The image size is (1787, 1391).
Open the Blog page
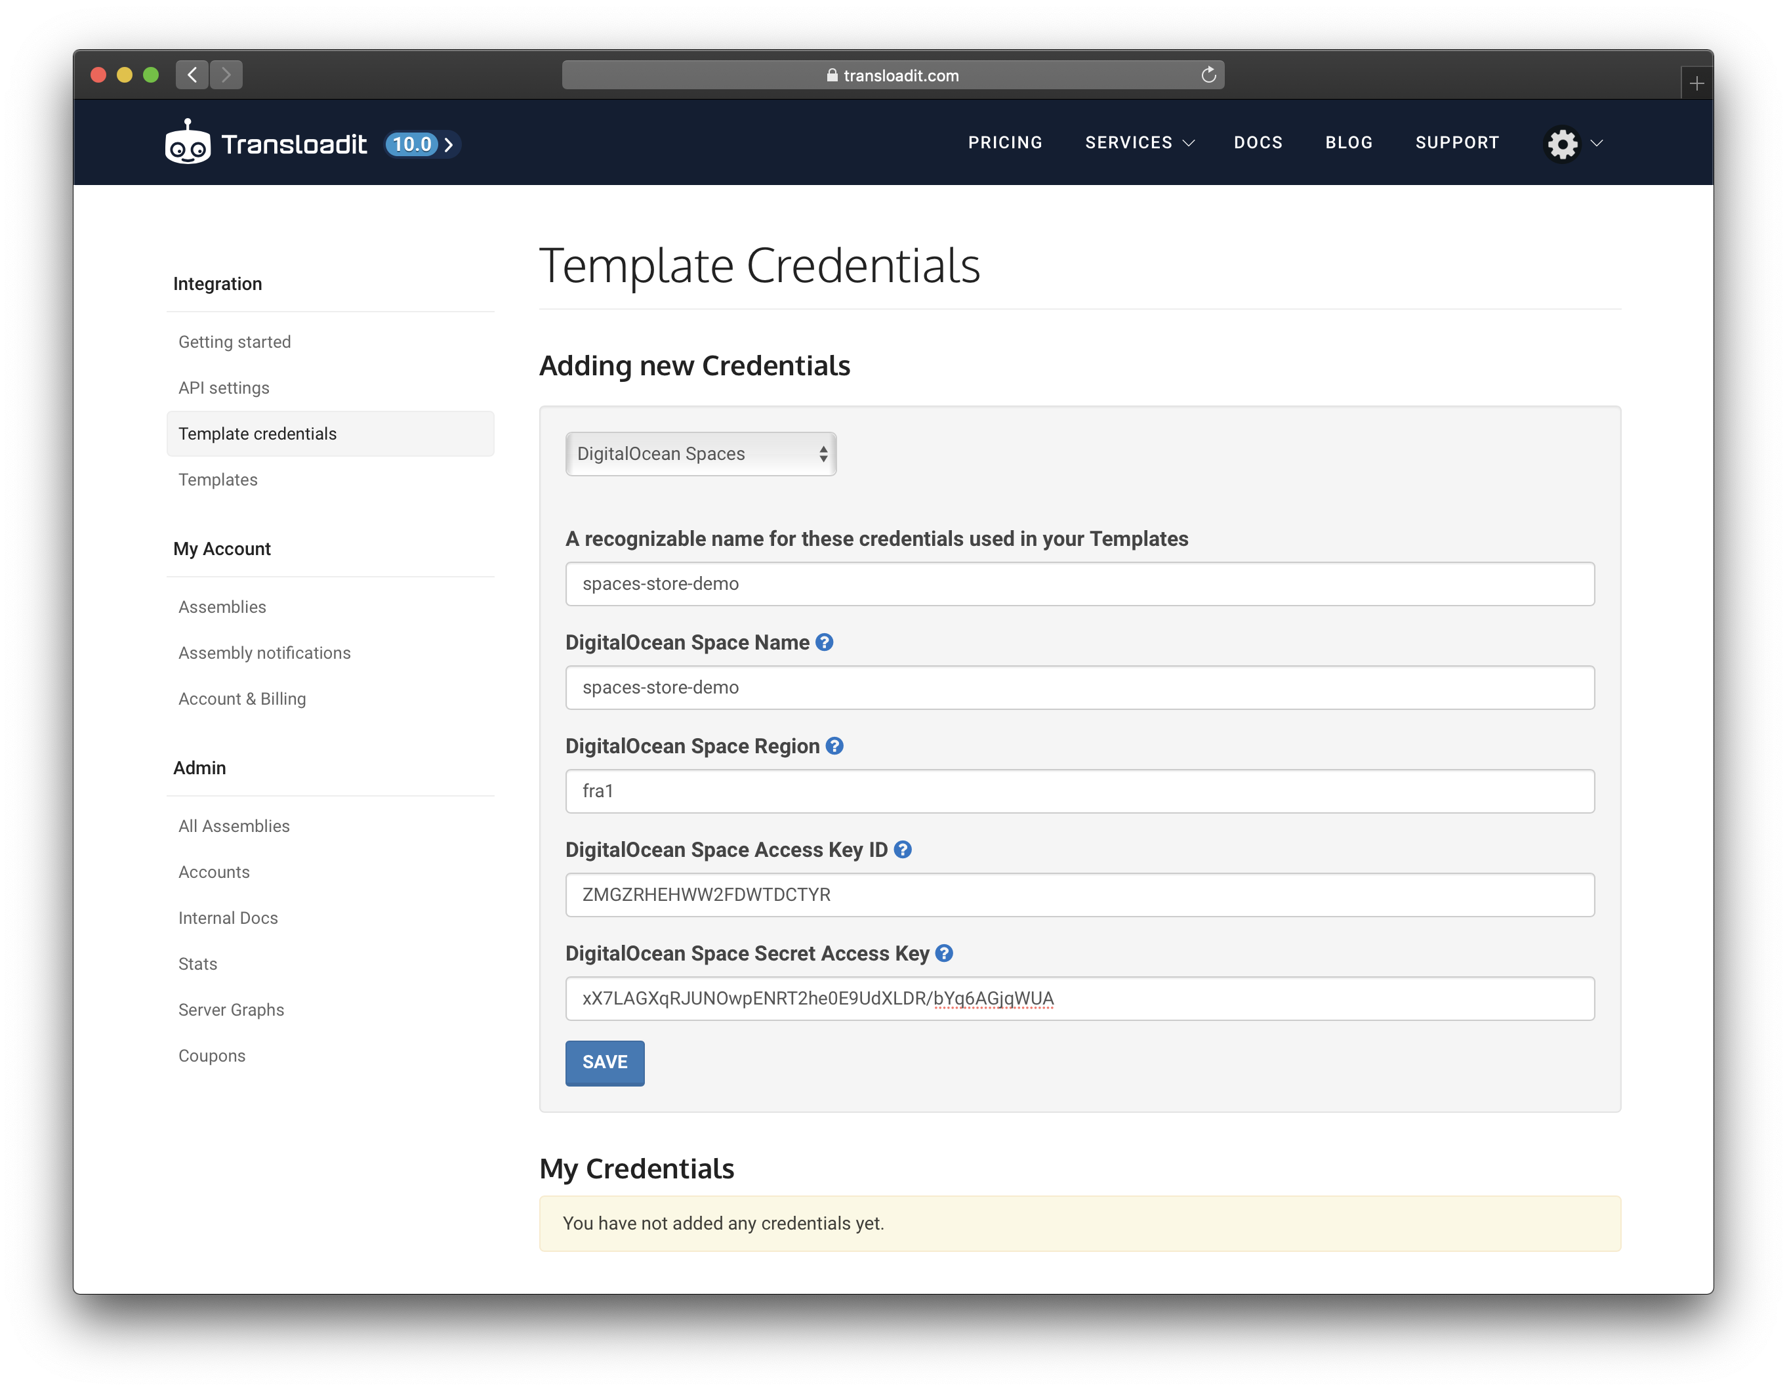click(1348, 142)
